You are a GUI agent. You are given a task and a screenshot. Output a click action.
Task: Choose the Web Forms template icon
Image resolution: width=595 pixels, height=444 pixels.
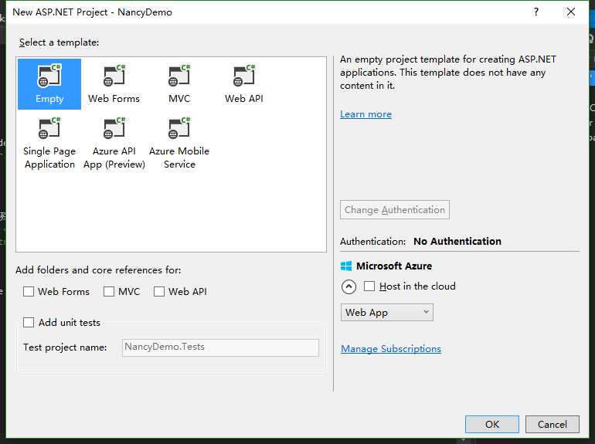tap(114, 84)
